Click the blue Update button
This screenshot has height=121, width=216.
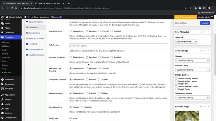pyautogui.click(x=205, y=23)
